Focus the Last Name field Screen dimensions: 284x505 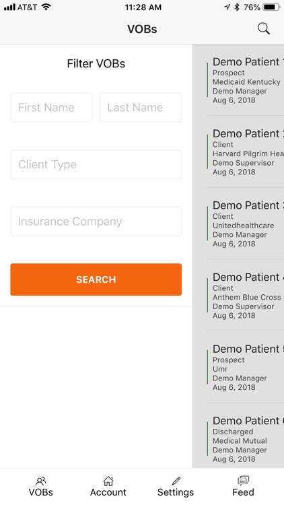click(x=141, y=108)
